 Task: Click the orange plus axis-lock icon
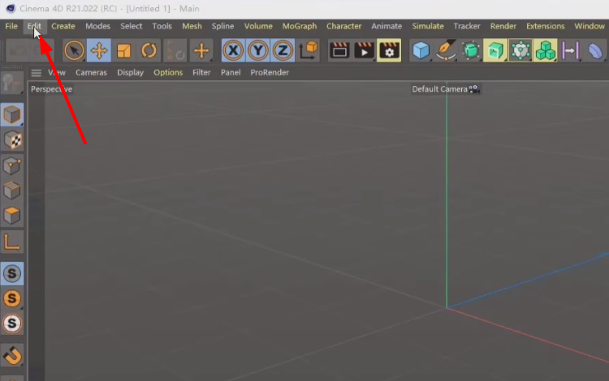(x=201, y=50)
